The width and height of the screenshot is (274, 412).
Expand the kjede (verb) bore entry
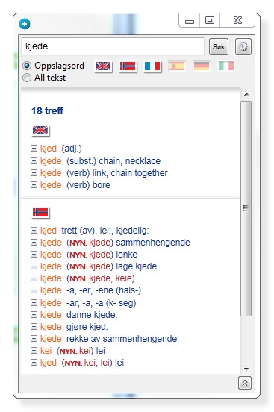34,184
